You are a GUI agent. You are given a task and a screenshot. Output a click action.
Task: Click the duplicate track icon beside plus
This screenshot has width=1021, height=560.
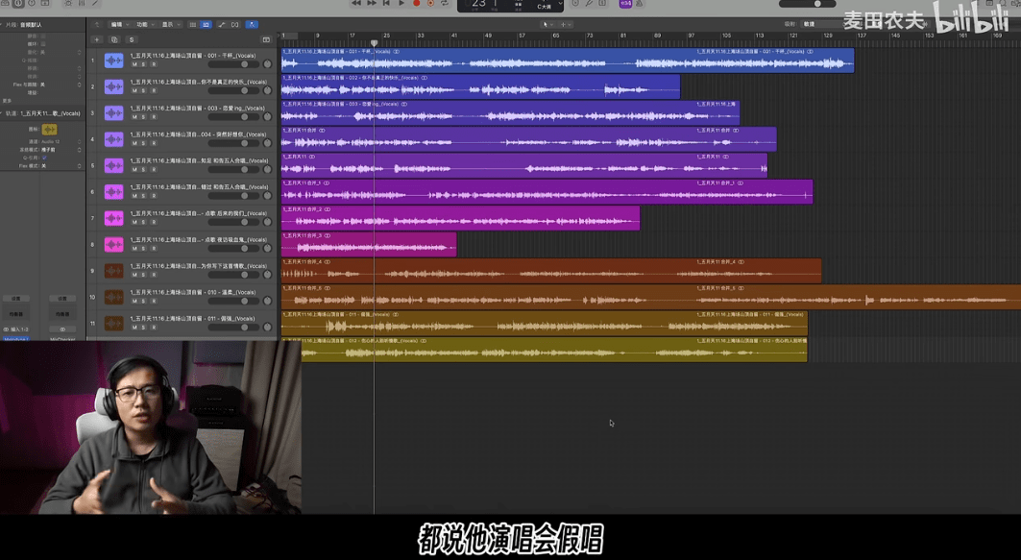tap(114, 40)
